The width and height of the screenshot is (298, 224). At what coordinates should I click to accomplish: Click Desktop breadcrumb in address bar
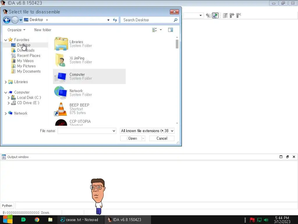36,20
